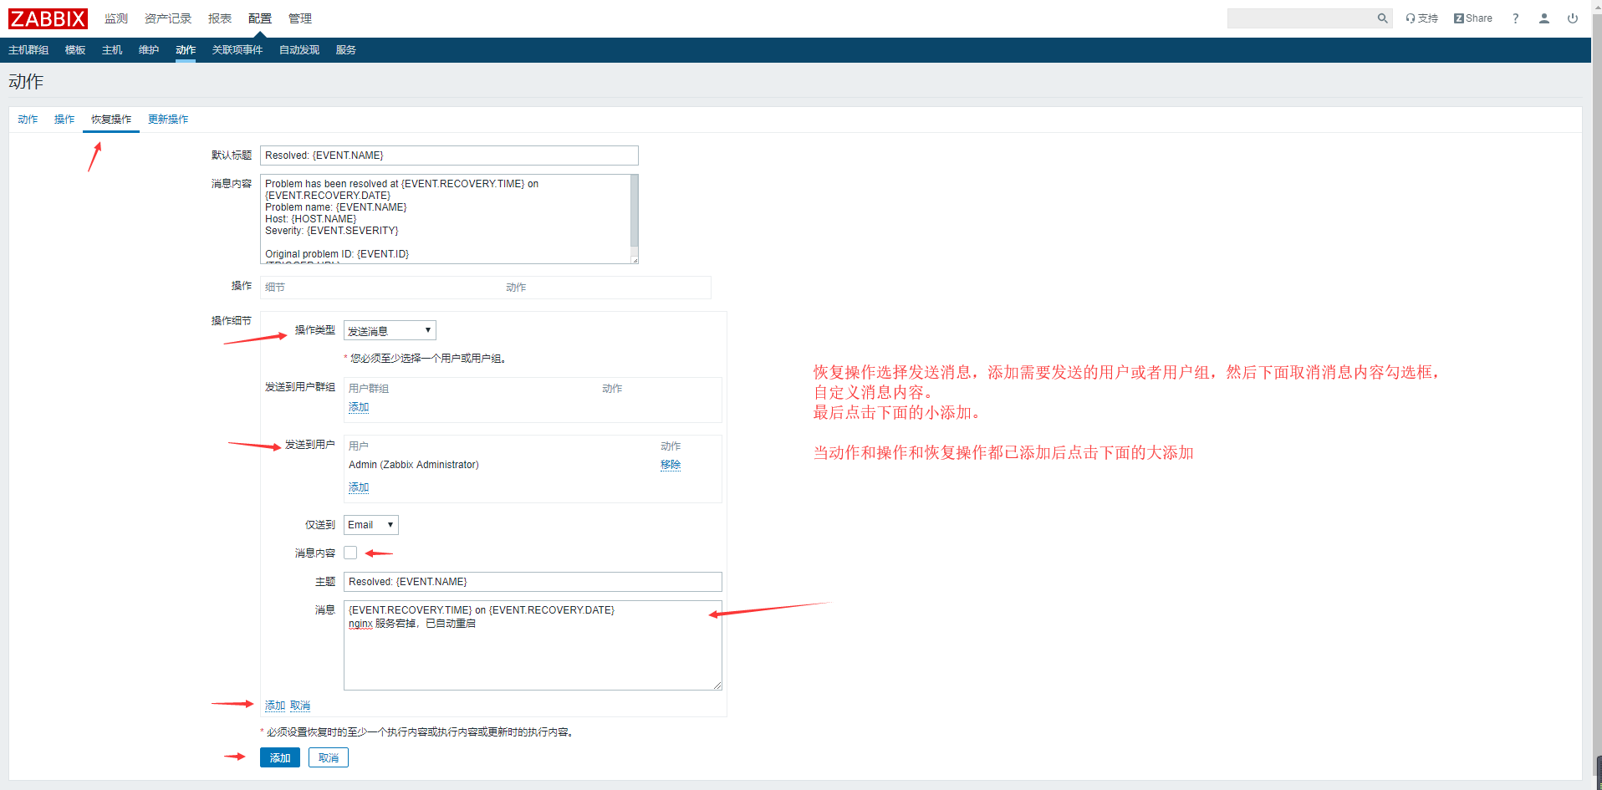This screenshot has width=1602, height=790.
Task: Open the support link with headset icon
Action: click(1421, 18)
